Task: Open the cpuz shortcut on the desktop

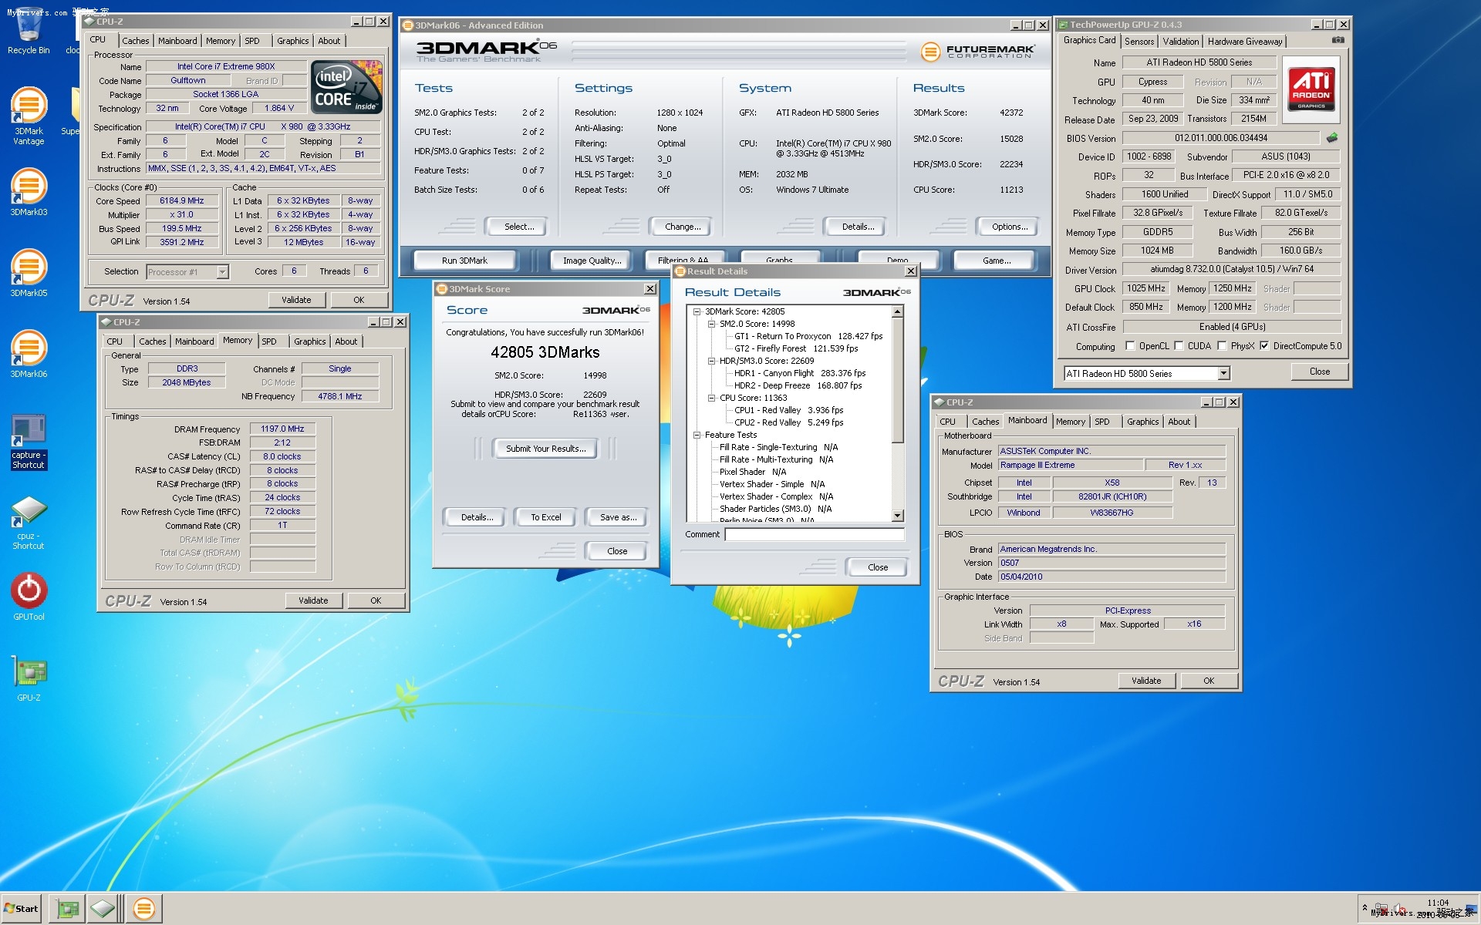Action: (29, 523)
